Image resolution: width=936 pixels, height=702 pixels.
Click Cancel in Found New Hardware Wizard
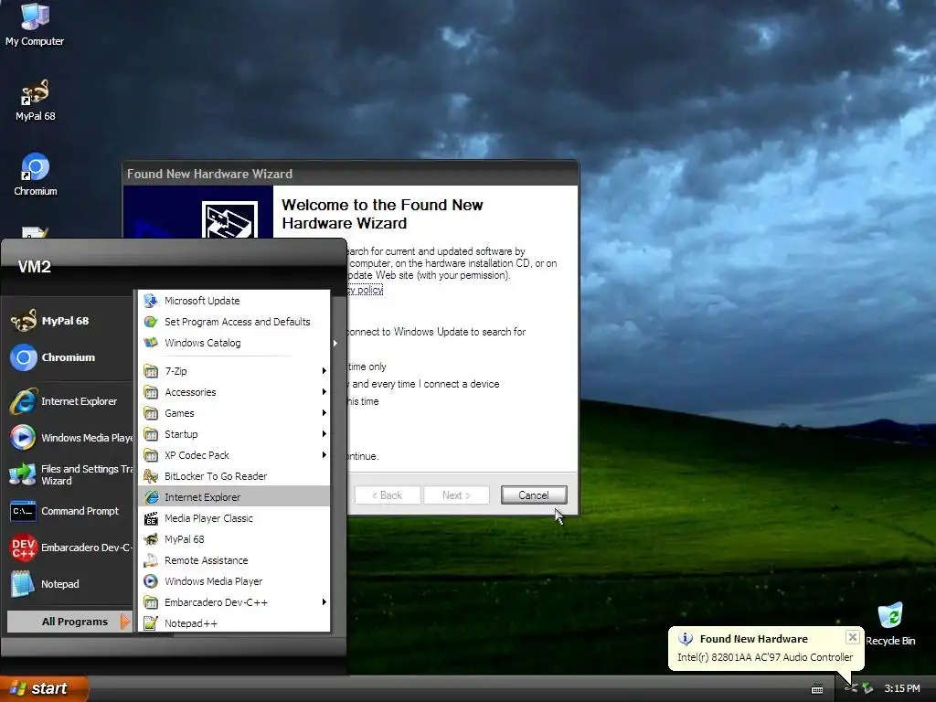534,495
